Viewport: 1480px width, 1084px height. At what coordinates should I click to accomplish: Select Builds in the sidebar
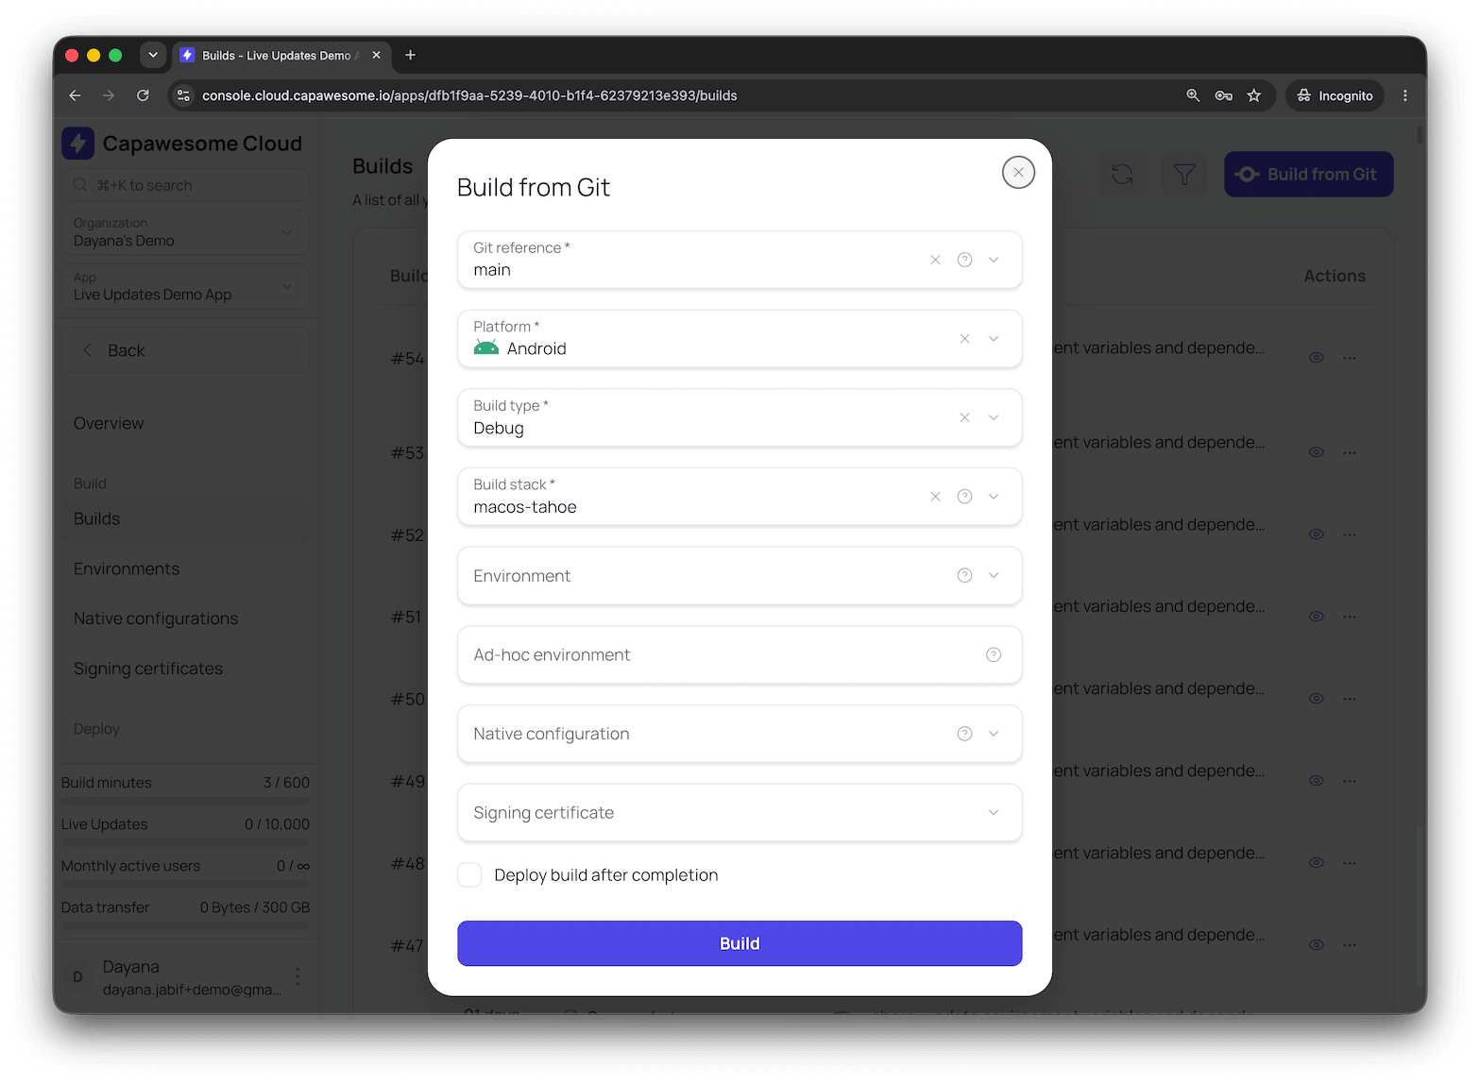(x=186, y=519)
